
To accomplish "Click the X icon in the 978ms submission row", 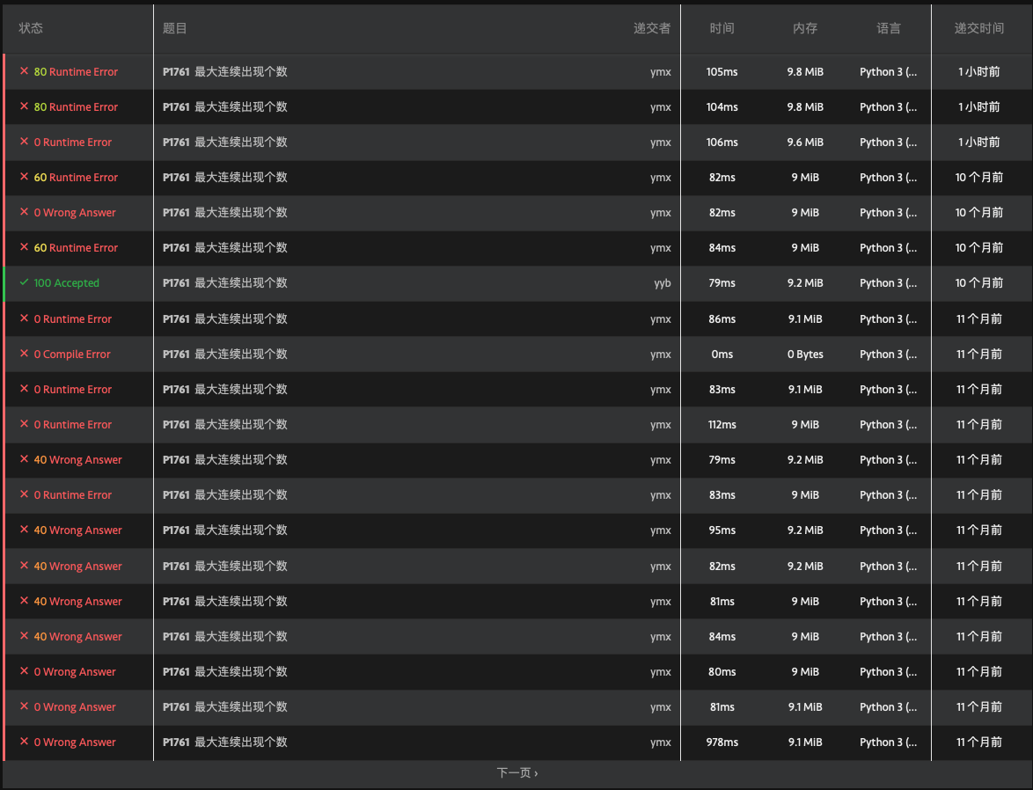I will (25, 742).
